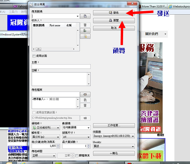Click the browse file icon next to send file field

pyautogui.click(x=85, y=94)
